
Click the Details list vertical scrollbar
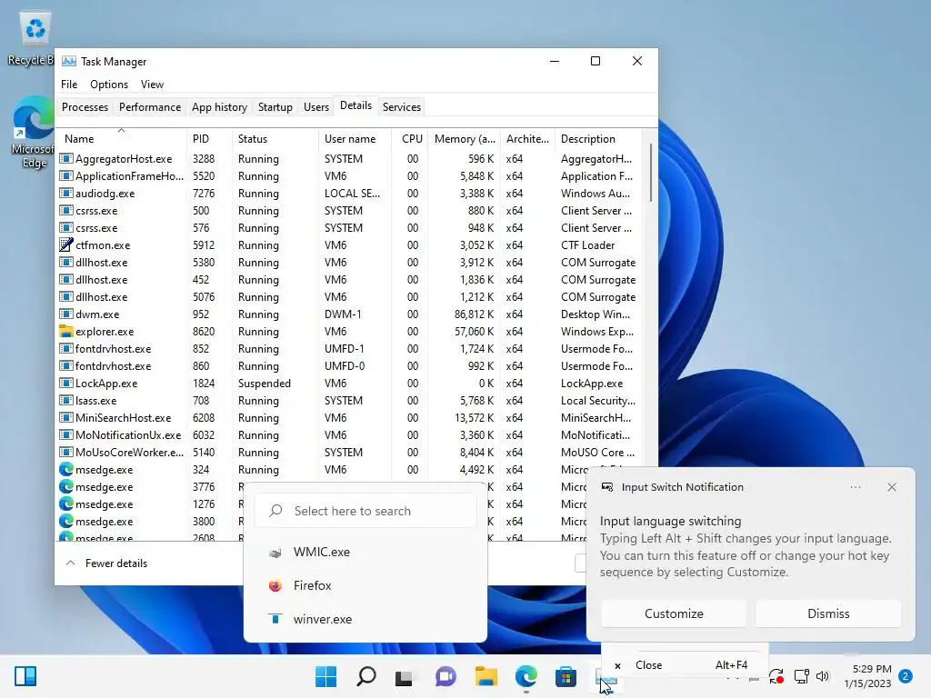point(651,173)
